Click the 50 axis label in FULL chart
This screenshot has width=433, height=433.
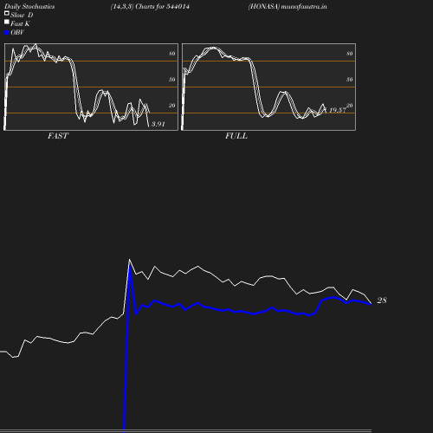[x=350, y=80]
